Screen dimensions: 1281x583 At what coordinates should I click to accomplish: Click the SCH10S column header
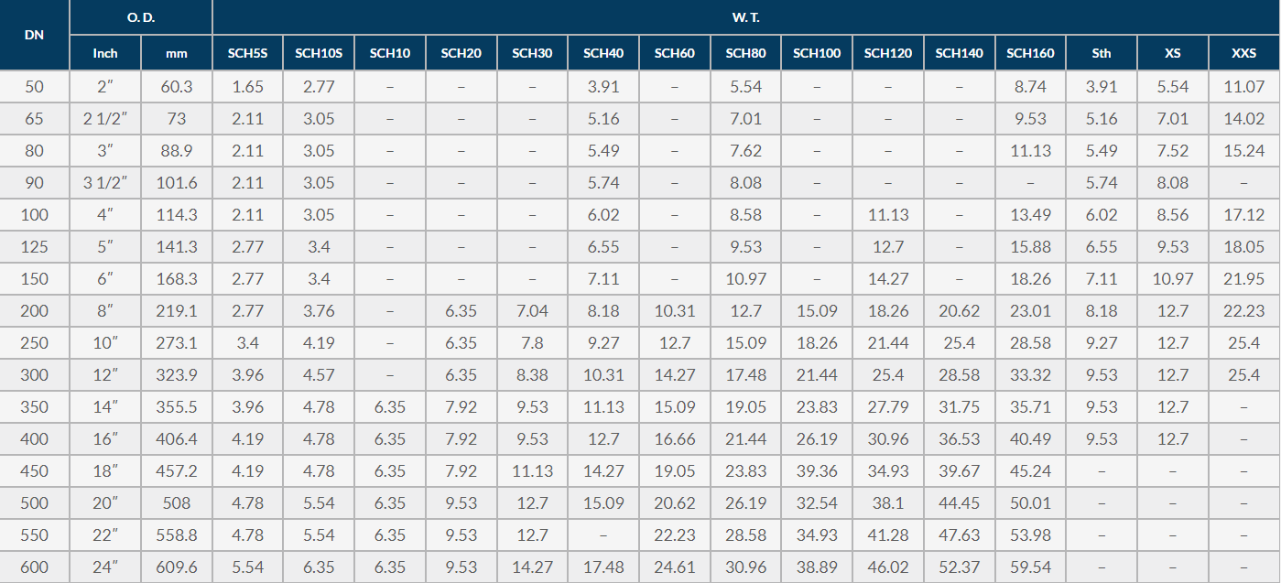click(x=319, y=53)
